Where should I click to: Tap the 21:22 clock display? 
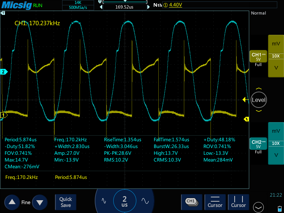coord(276,195)
